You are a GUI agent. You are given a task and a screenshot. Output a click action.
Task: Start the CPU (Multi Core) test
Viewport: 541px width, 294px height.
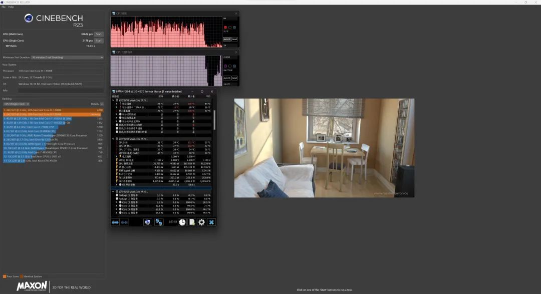coord(99,34)
